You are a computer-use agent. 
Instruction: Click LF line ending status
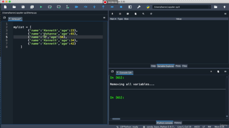click(x=204, y=127)
